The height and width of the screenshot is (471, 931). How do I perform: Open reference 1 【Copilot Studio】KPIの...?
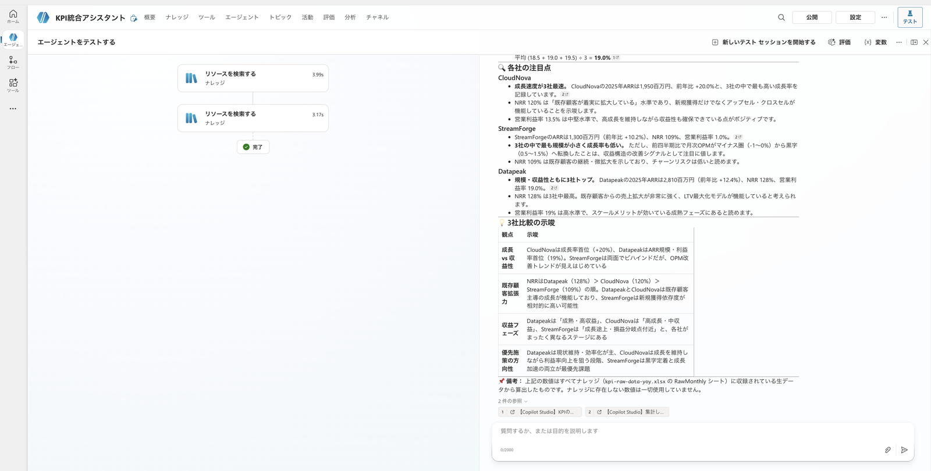click(540, 412)
